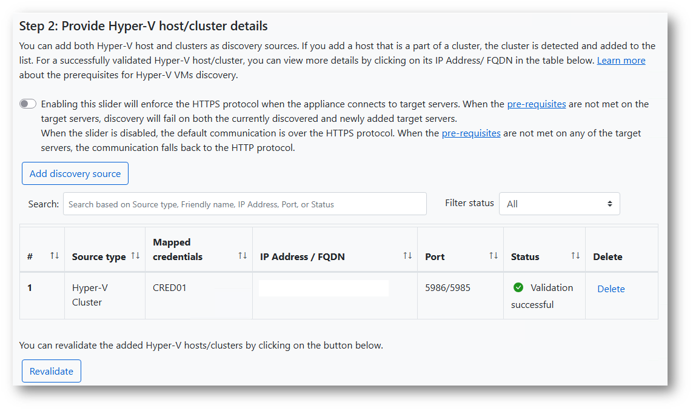The height and width of the screenshot is (411, 693).
Task: Click the green validation successful checkmark
Action: [518, 287]
